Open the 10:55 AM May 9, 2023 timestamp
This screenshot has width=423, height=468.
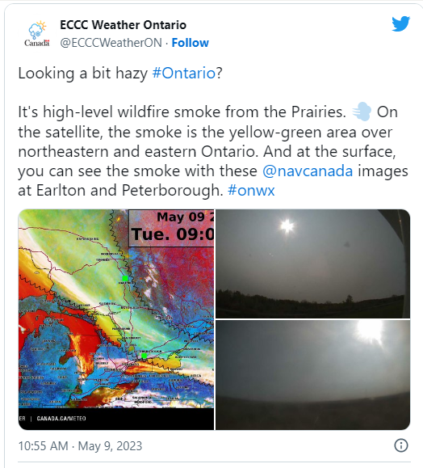click(80, 446)
